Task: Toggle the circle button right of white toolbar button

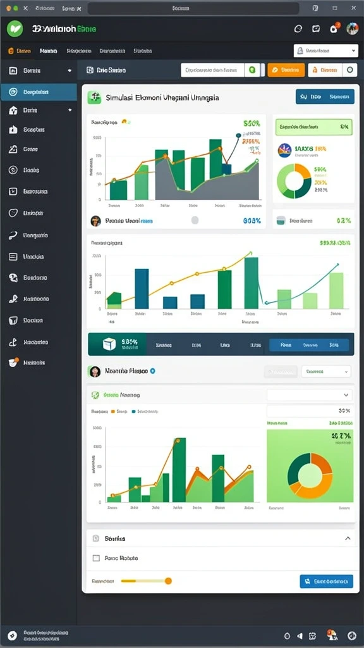Action: coord(349,70)
